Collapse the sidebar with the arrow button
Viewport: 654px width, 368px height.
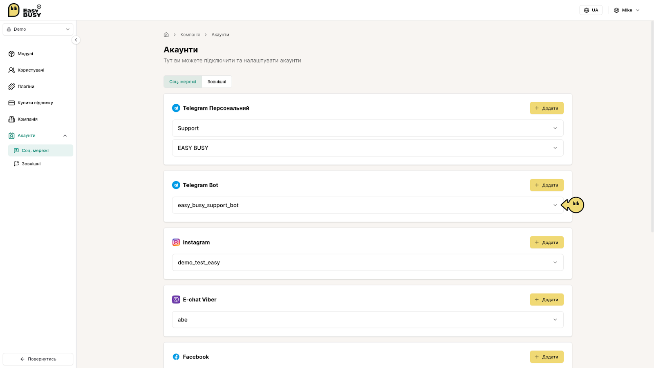coord(76,40)
